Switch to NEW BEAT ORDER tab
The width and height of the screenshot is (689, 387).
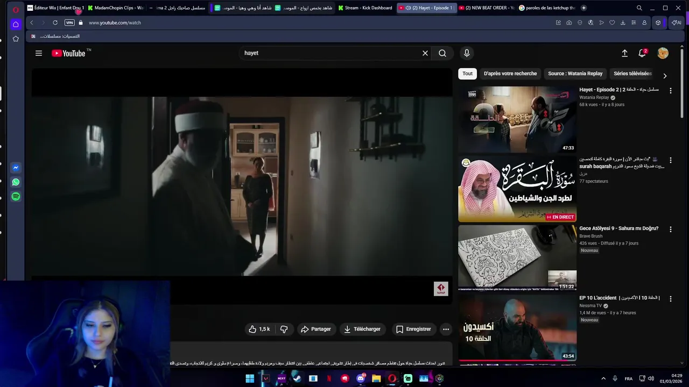click(487, 8)
